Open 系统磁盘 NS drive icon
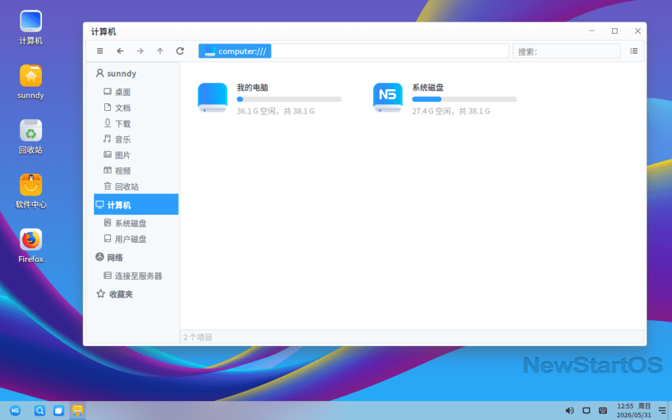Viewport: 672px width, 420px height. (388, 98)
